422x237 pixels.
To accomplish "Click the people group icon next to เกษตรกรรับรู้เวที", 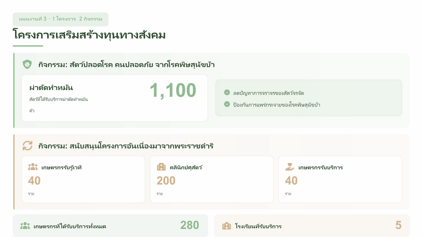I will [33, 167].
